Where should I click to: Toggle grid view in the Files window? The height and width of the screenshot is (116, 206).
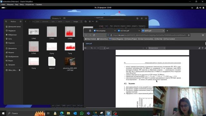[x=90, y=22]
